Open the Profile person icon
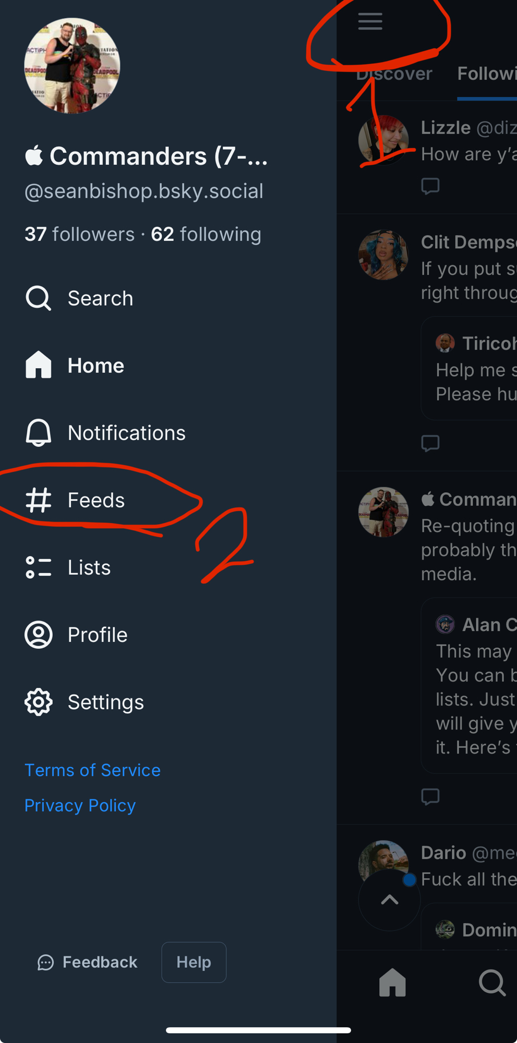 pos(39,635)
